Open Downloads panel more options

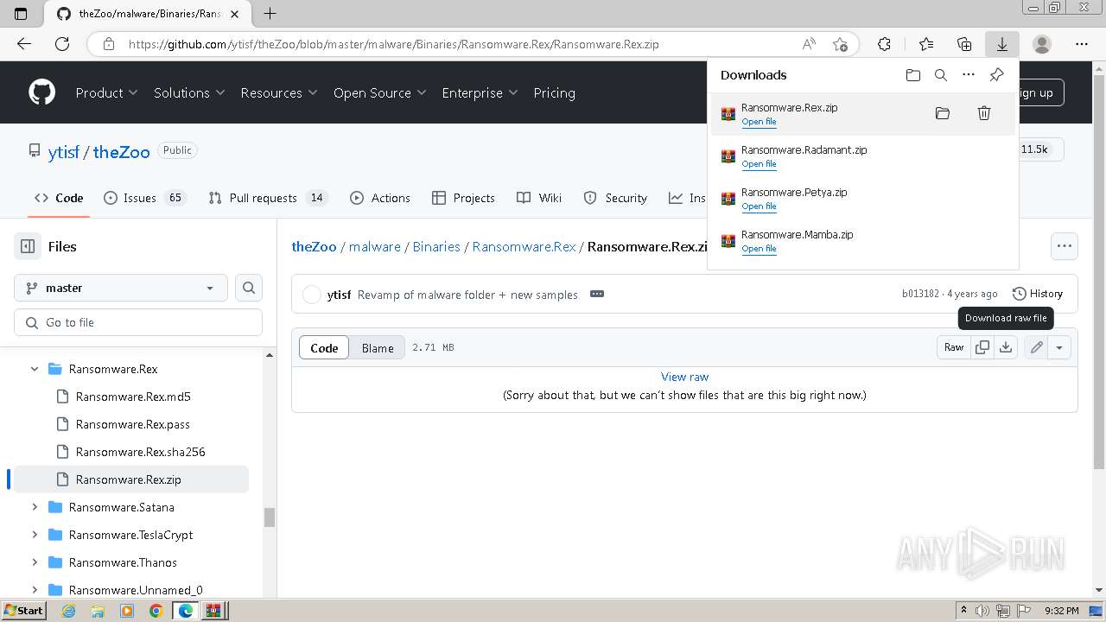969,75
